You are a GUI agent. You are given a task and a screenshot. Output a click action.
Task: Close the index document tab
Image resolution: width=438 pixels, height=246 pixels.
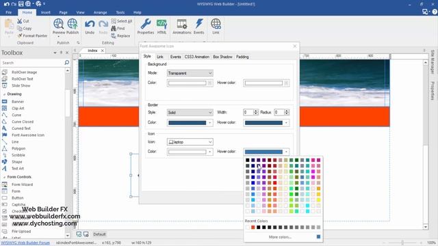click(103, 51)
